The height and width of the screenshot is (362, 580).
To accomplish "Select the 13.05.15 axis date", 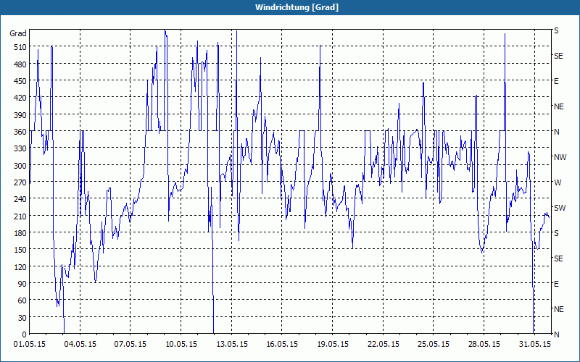I will coord(231,345).
